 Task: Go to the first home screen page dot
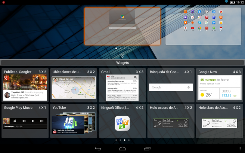pyautogui.click(x=116, y=48)
